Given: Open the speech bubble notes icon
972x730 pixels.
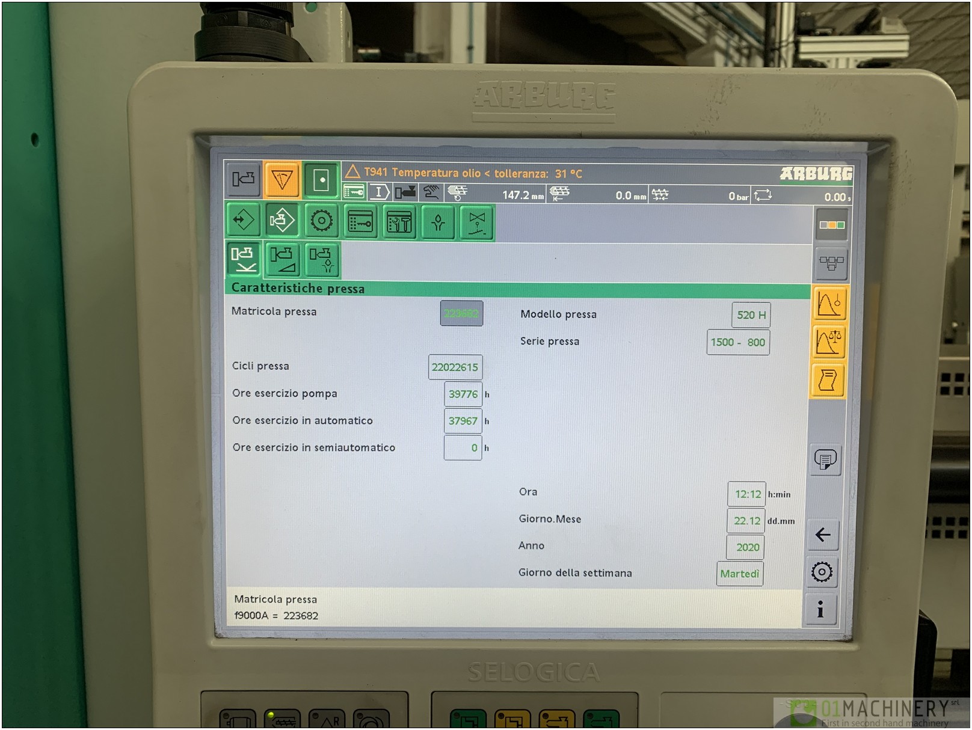Looking at the screenshot, I should pos(825,460).
